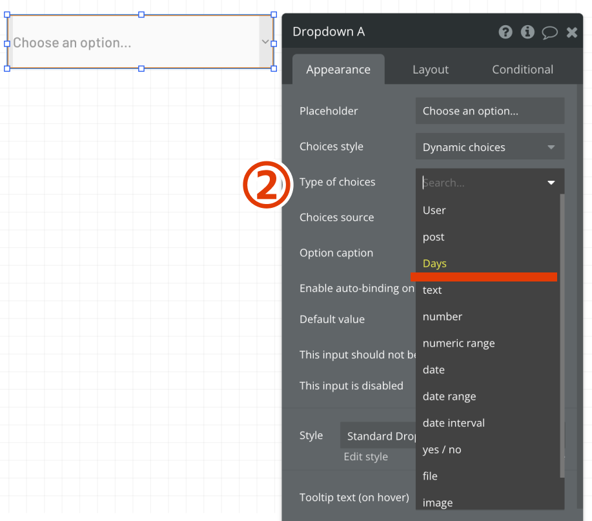Collapse the Type of choices dropdown arrow

(551, 183)
